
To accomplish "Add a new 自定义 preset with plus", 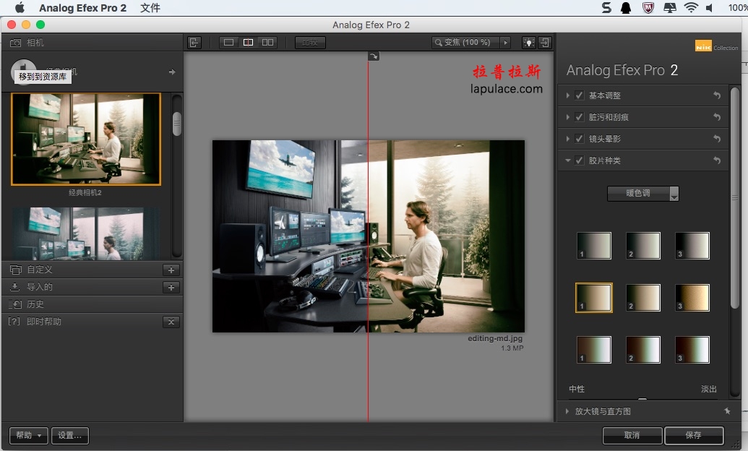I will [171, 270].
